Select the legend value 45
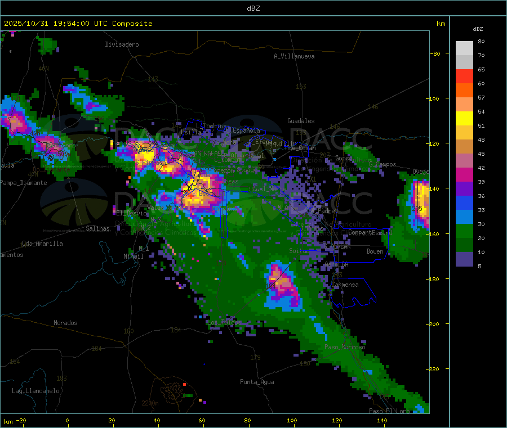The image size is (507, 428). click(481, 154)
